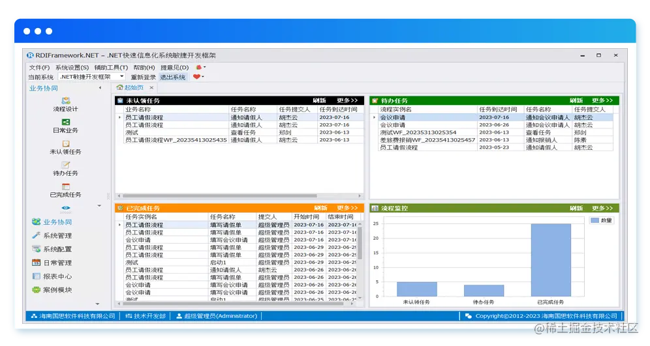Open the 帮助(H) menu
Image resolution: width=650 pixels, height=346 pixels.
pos(144,68)
